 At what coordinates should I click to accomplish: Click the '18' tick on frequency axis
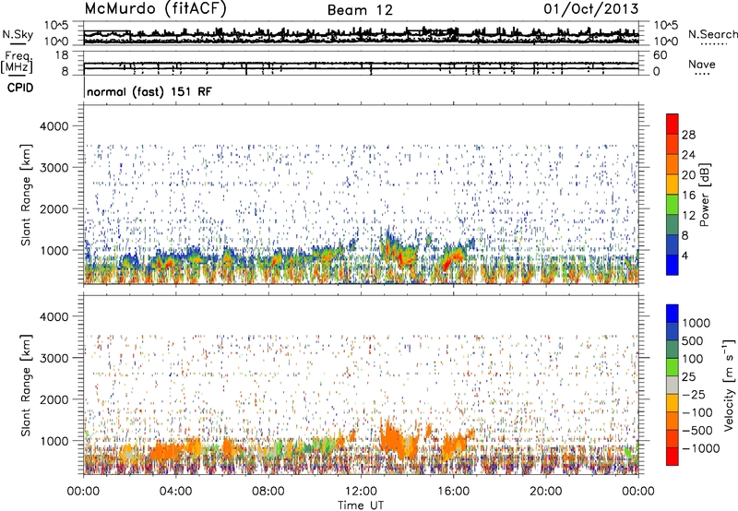tap(62, 55)
